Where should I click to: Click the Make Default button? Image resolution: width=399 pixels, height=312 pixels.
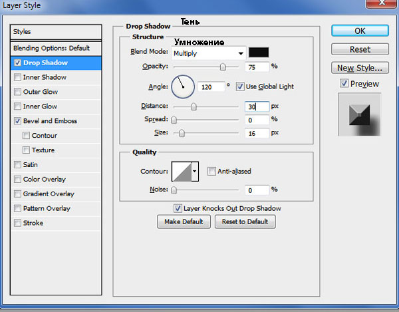184,222
